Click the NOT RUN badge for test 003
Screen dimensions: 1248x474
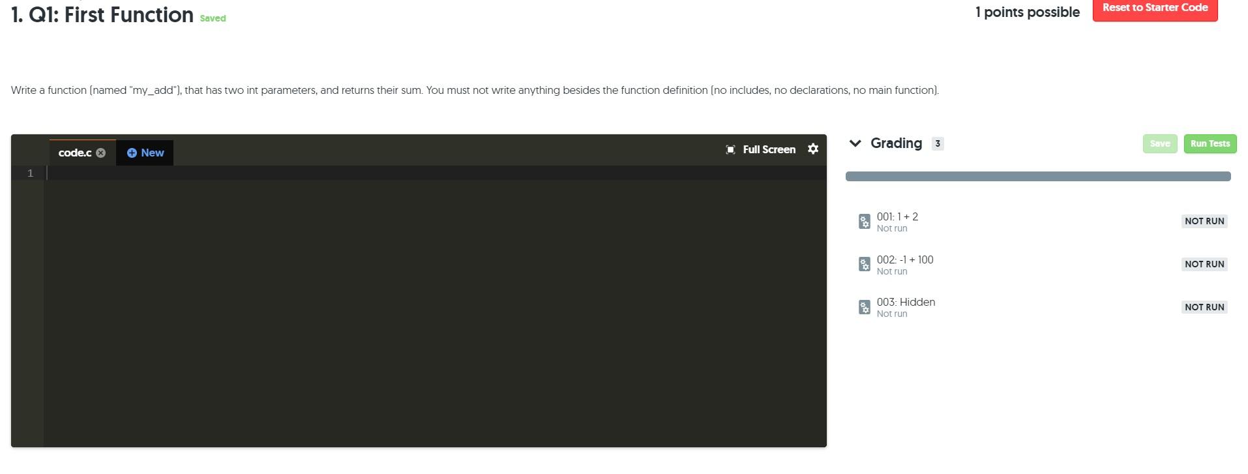point(1204,307)
